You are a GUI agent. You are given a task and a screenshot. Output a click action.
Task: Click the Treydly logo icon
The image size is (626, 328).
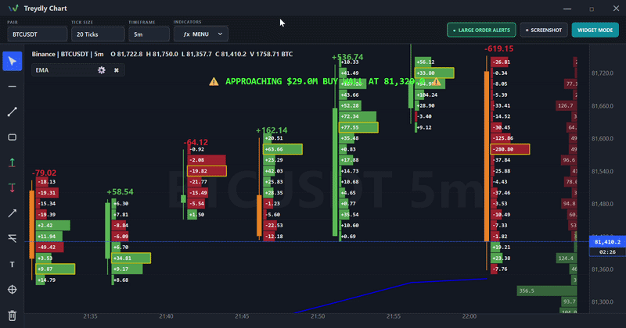(x=13, y=9)
